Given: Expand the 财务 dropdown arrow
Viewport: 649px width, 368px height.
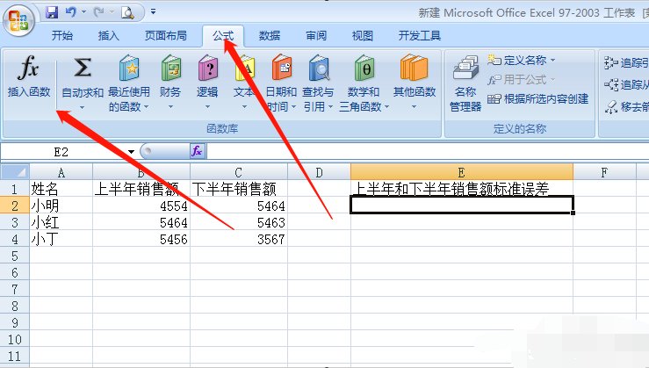Looking at the screenshot, I should pyautogui.click(x=170, y=107).
